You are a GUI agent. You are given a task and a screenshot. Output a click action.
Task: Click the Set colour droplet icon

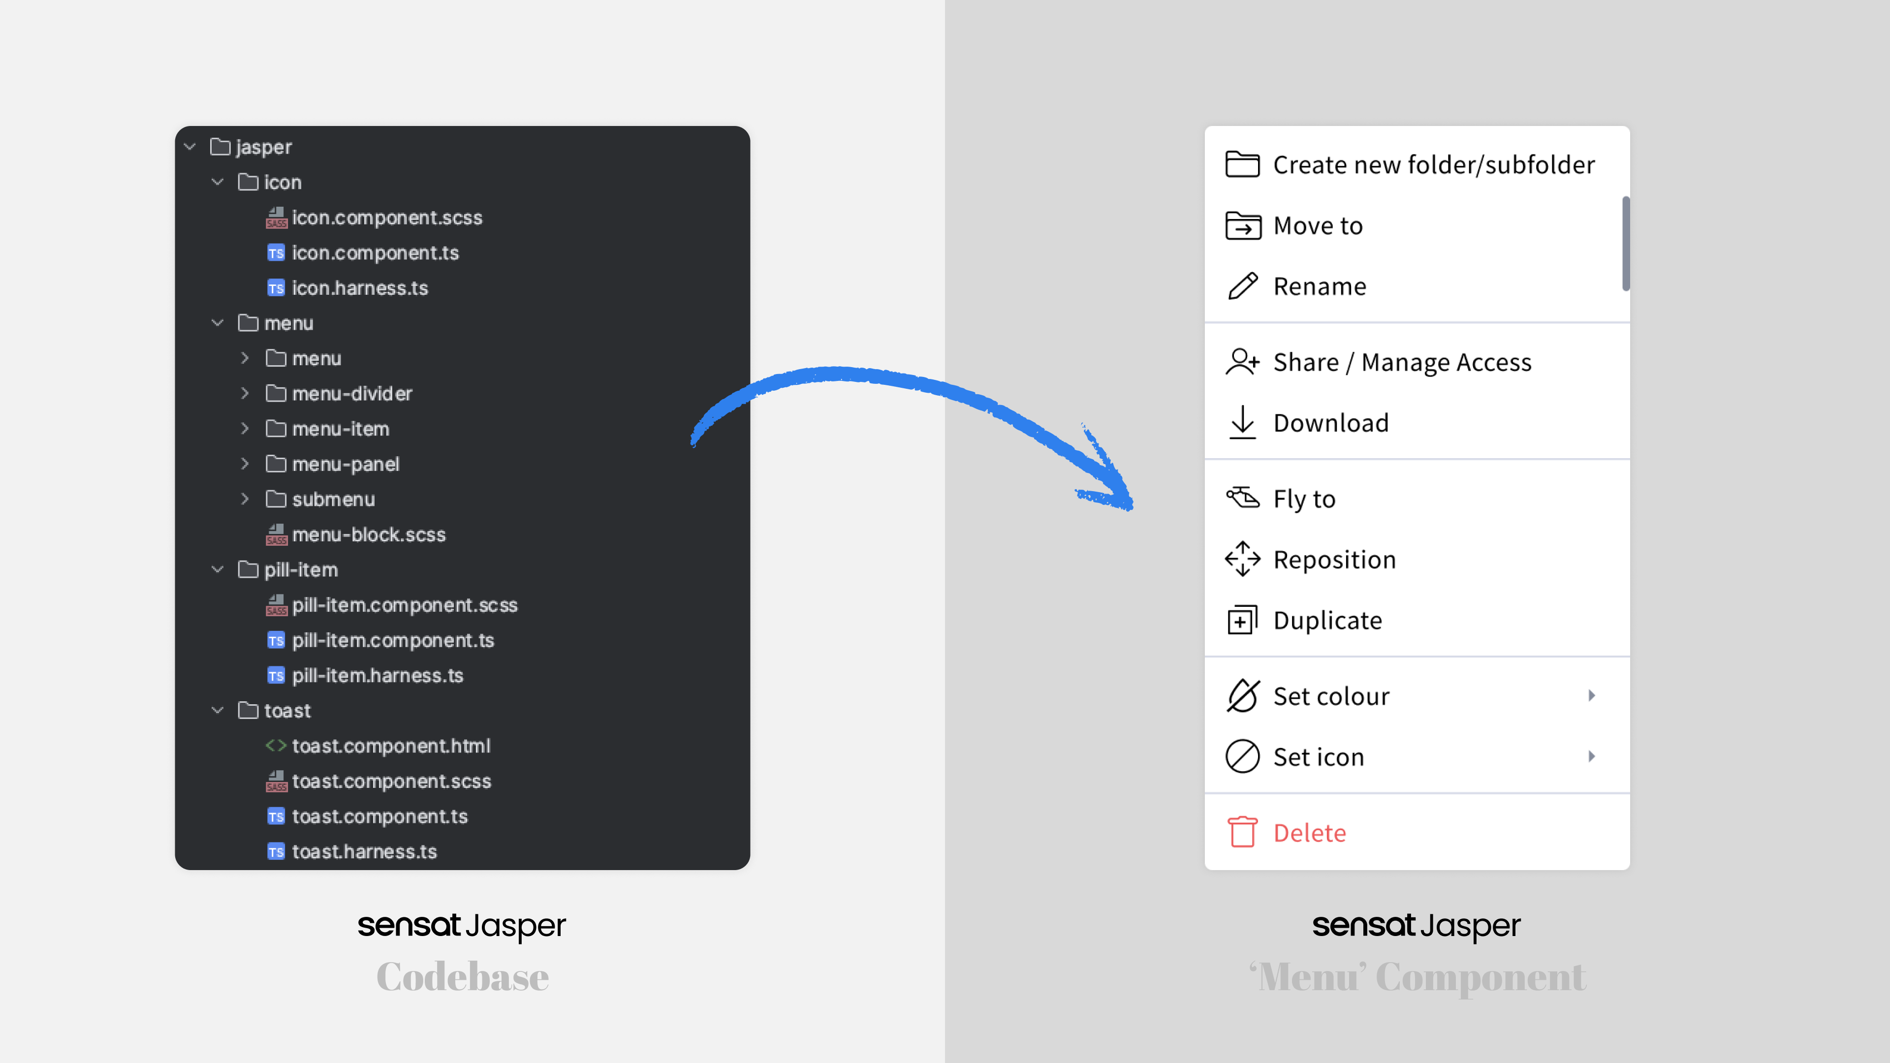[1242, 695]
